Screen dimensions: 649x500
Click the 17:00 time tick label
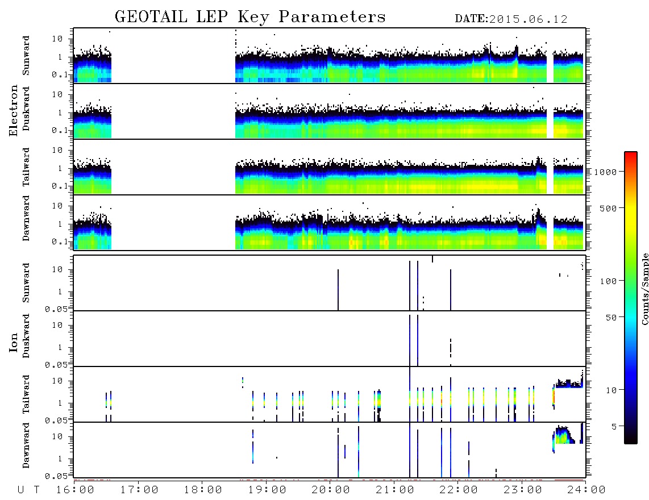pos(139,490)
